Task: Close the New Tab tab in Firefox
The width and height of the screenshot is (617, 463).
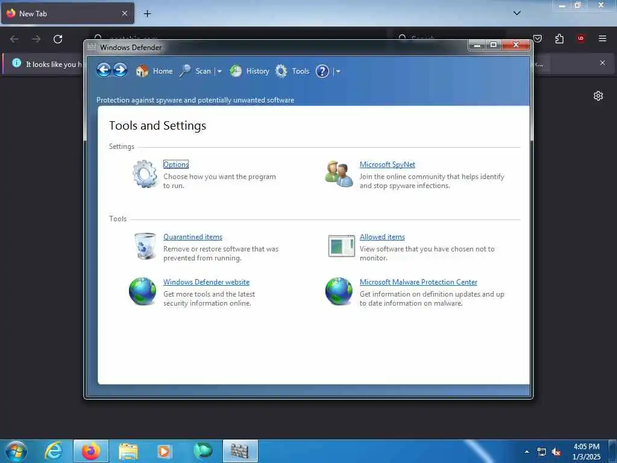Action: [124, 13]
